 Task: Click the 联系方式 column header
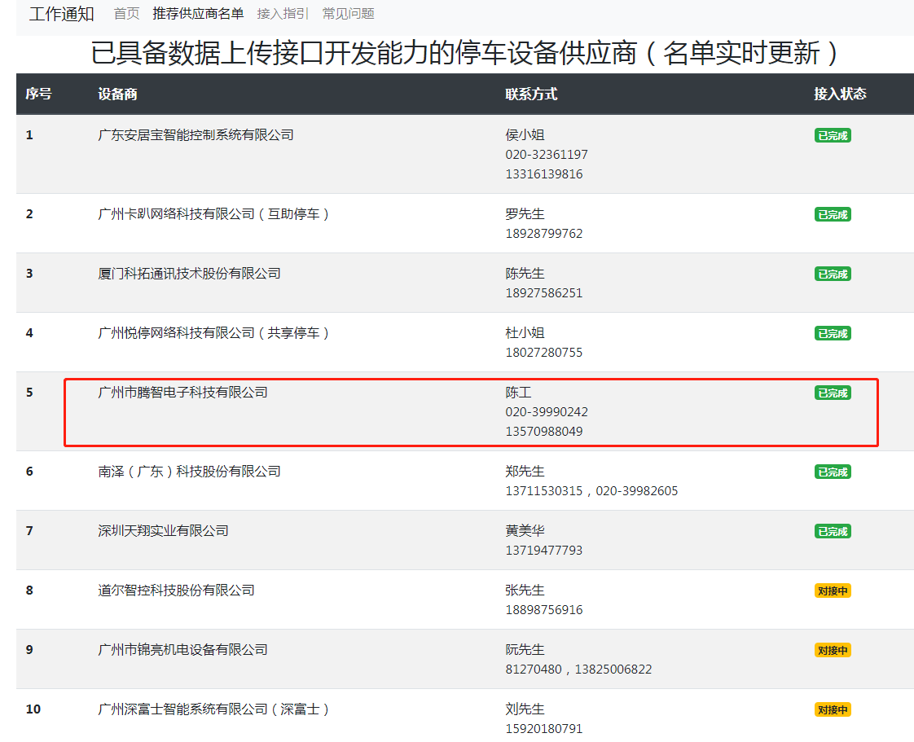(531, 94)
